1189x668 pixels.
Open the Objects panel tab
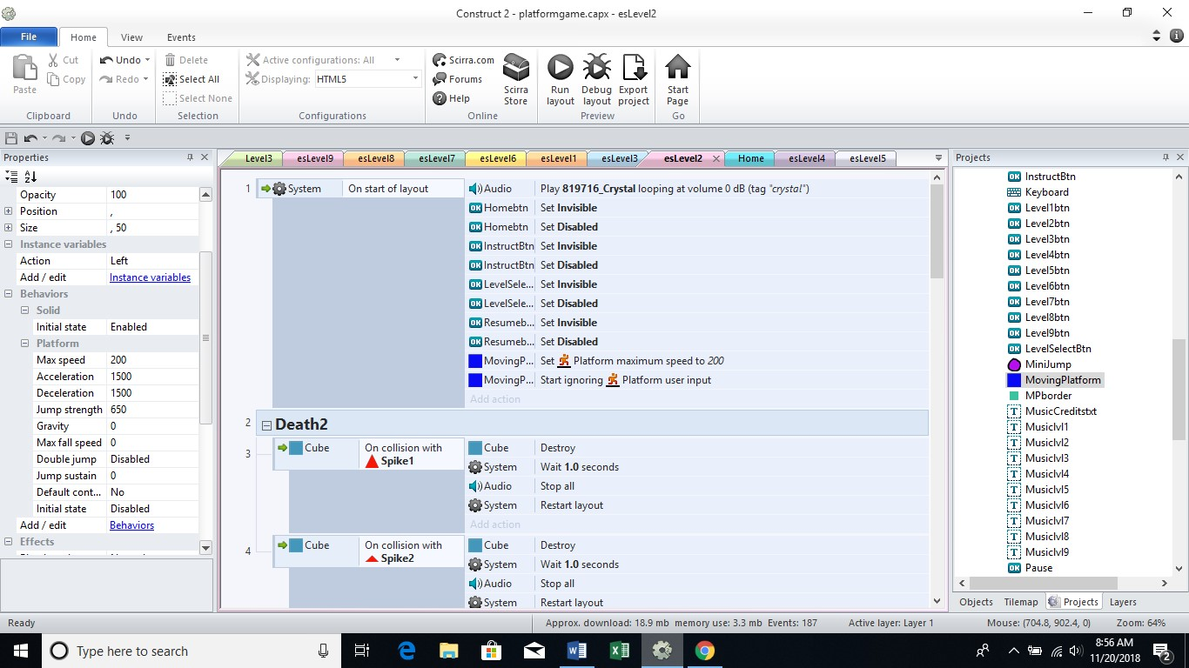tap(976, 602)
